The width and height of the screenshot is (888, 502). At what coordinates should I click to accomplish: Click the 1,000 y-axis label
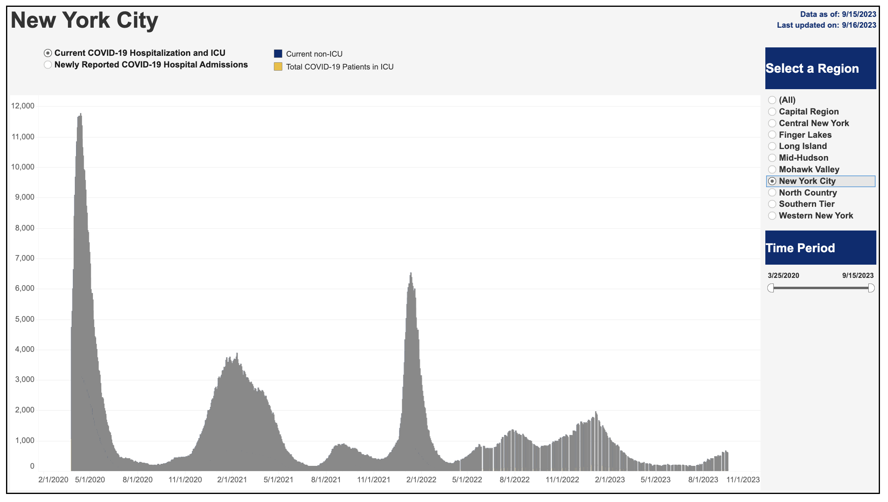tap(25, 441)
